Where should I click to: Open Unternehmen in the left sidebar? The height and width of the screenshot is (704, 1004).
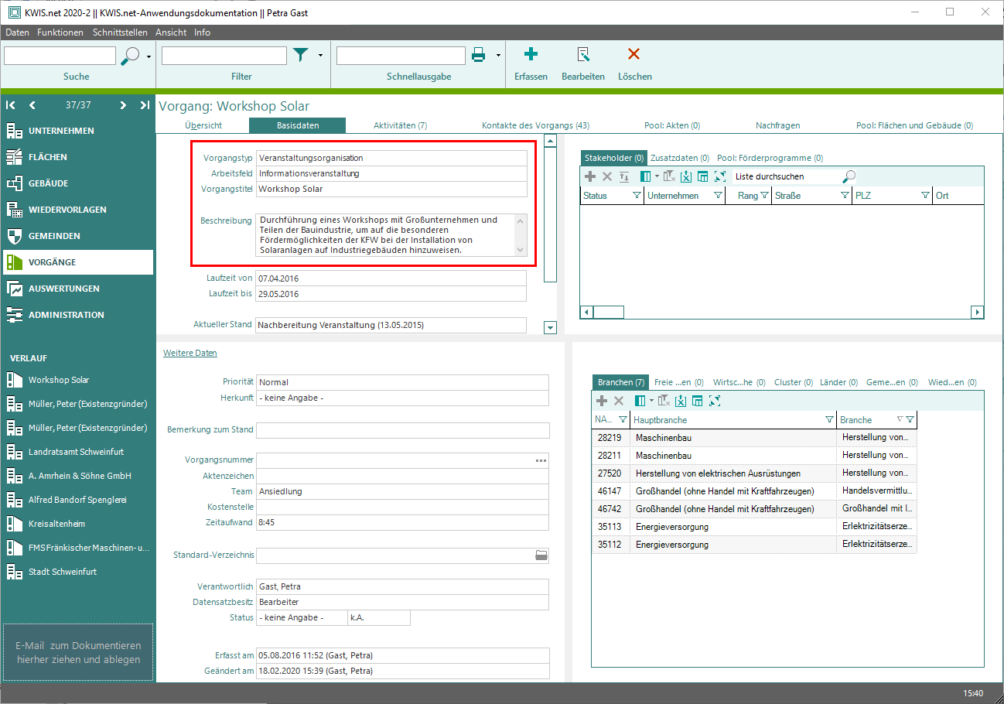point(61,131)
